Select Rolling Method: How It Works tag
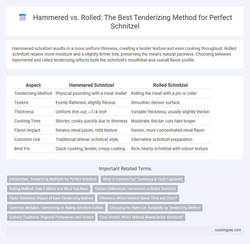250x244 pixels. pos(49,189)
